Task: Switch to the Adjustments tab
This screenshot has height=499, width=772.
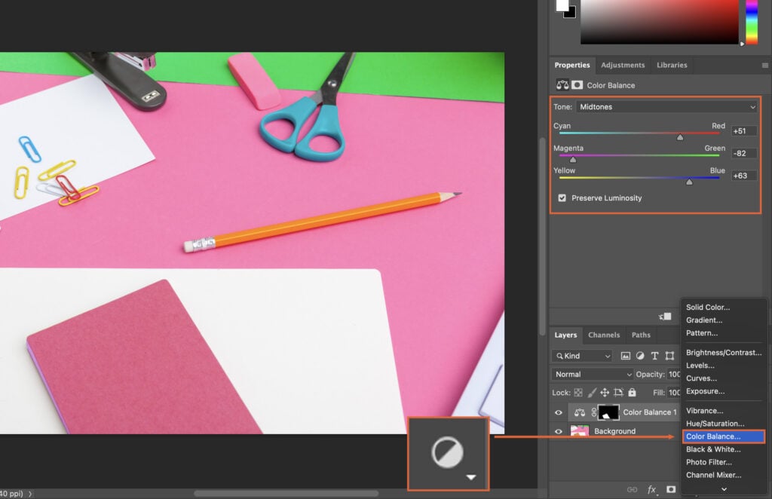Action: [x=623, y=65]
